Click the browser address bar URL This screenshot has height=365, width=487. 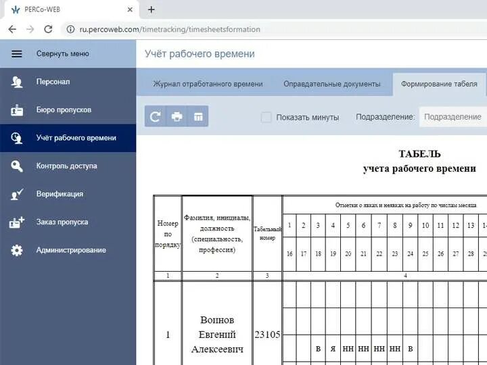(x=170, y=30)
